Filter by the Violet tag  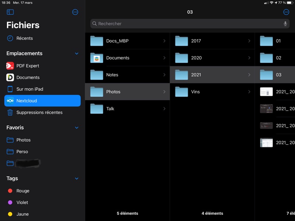pyautogui.click(x=22, y=203)
